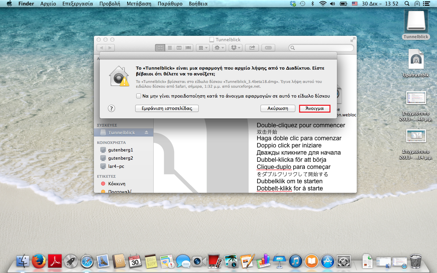Screen dimensions: 437x273
Task: Select the Upatras.tblk file on the desktop
Action: [415, 62]
